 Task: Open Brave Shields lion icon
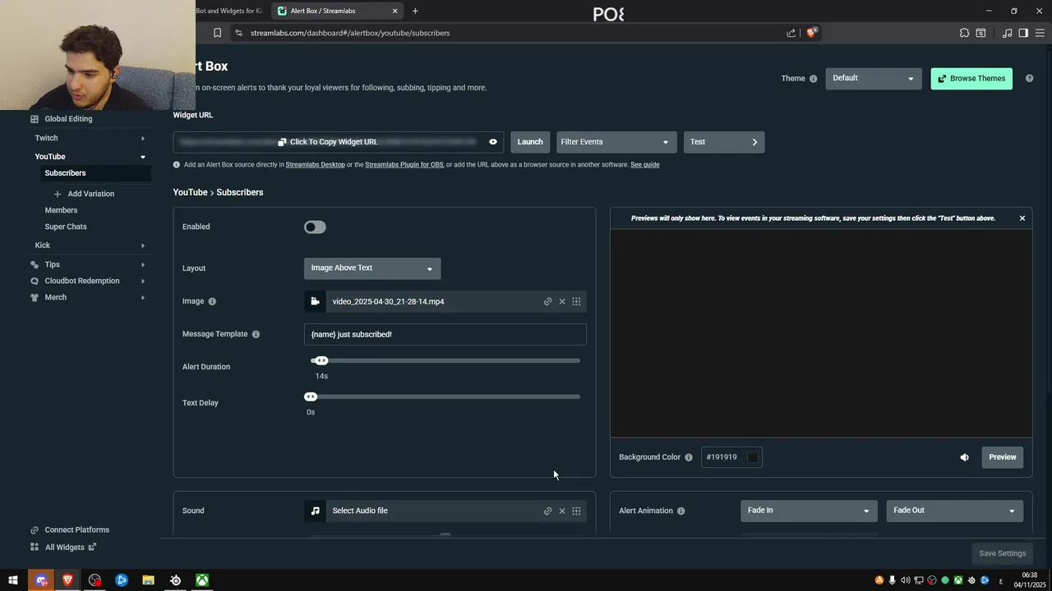(x=811, y=33)
